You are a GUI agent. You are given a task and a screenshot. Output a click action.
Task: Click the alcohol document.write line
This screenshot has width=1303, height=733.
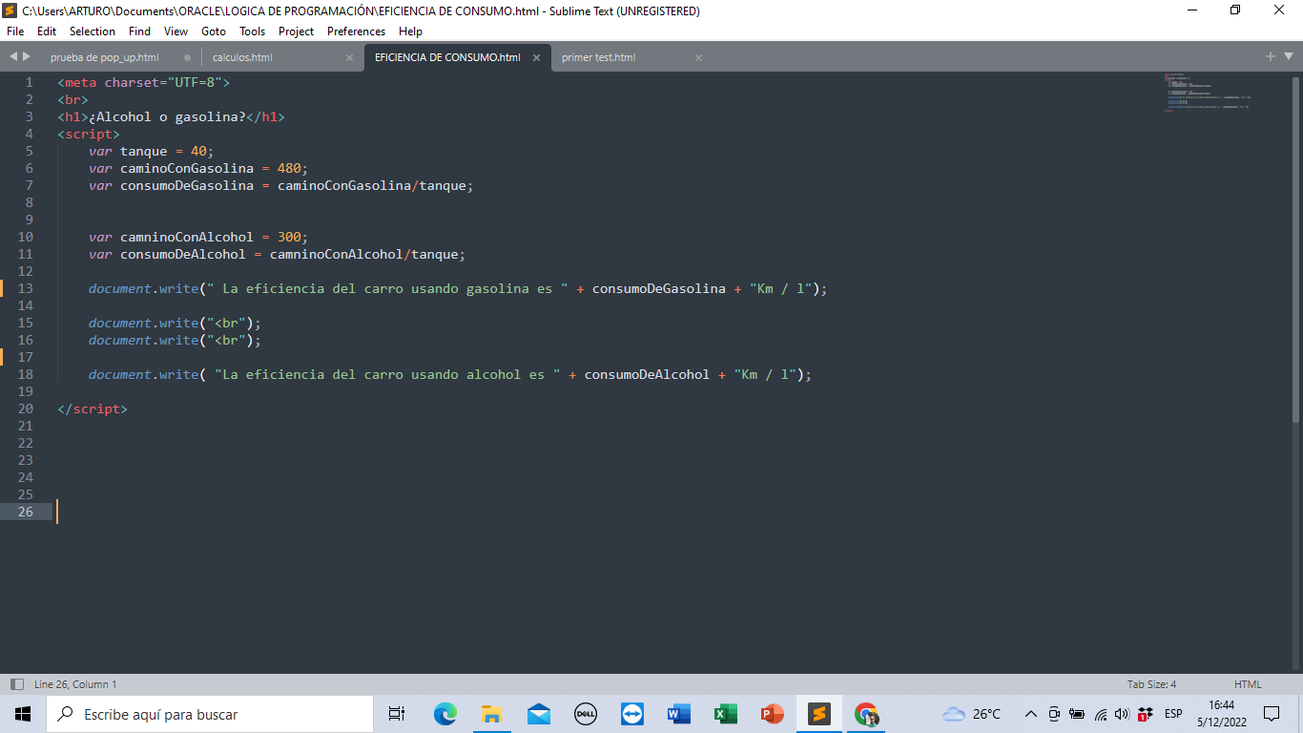pyautogui.click(x=450, y=374)
